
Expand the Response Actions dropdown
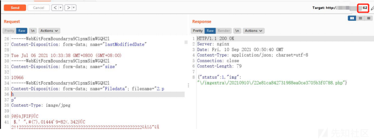[254, 31]
